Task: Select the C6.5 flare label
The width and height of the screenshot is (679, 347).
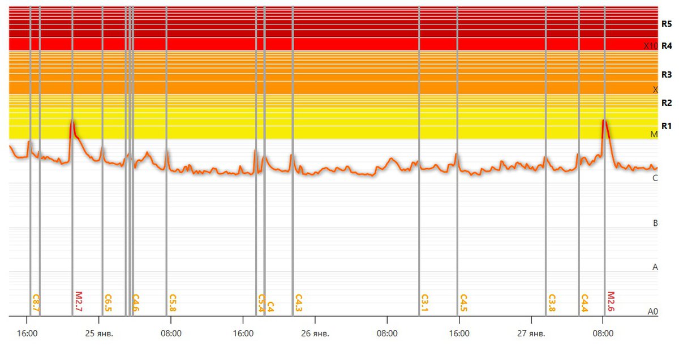Action: pyautogui.click(x=108, y=302)
